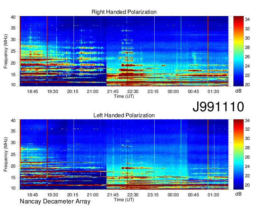The width and height of the screenshot is (254, 206).
Task: Click the 00:00 tick label on bottom plot
Action: pyautogui.click(x=173, y=195)
